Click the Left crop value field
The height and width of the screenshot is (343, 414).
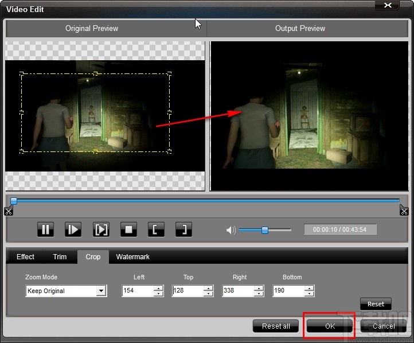138,290
